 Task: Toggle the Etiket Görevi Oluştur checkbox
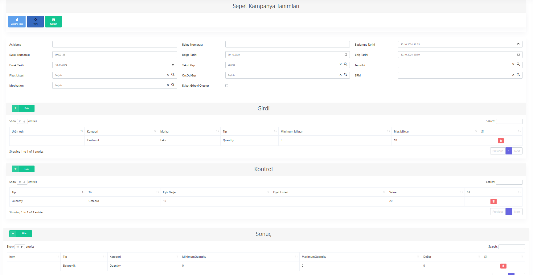click(x=227, y=86)
